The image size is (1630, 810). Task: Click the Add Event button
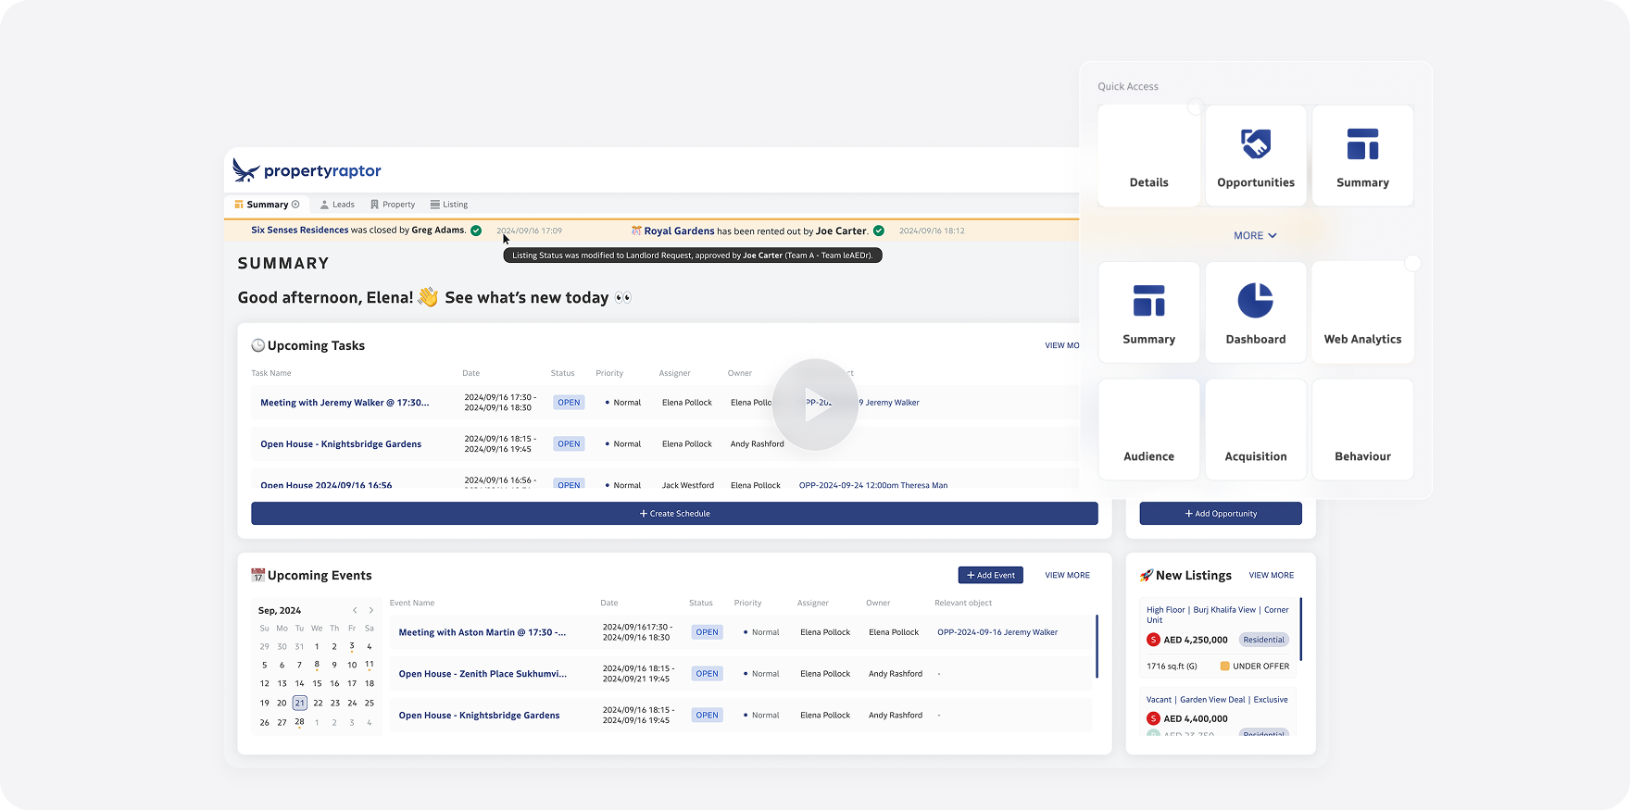pos(990,575)
